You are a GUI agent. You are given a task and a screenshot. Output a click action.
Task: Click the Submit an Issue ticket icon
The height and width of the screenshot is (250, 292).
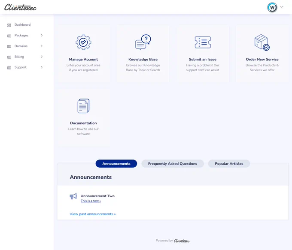click(203, 42)
